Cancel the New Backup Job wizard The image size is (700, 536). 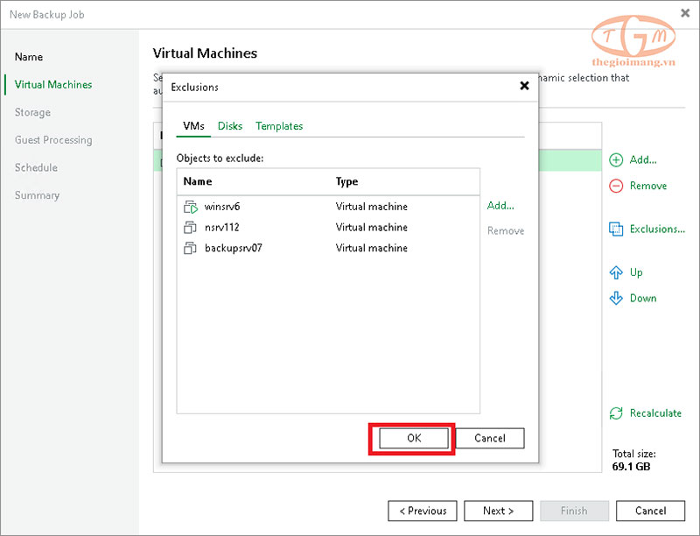[650, 511]
